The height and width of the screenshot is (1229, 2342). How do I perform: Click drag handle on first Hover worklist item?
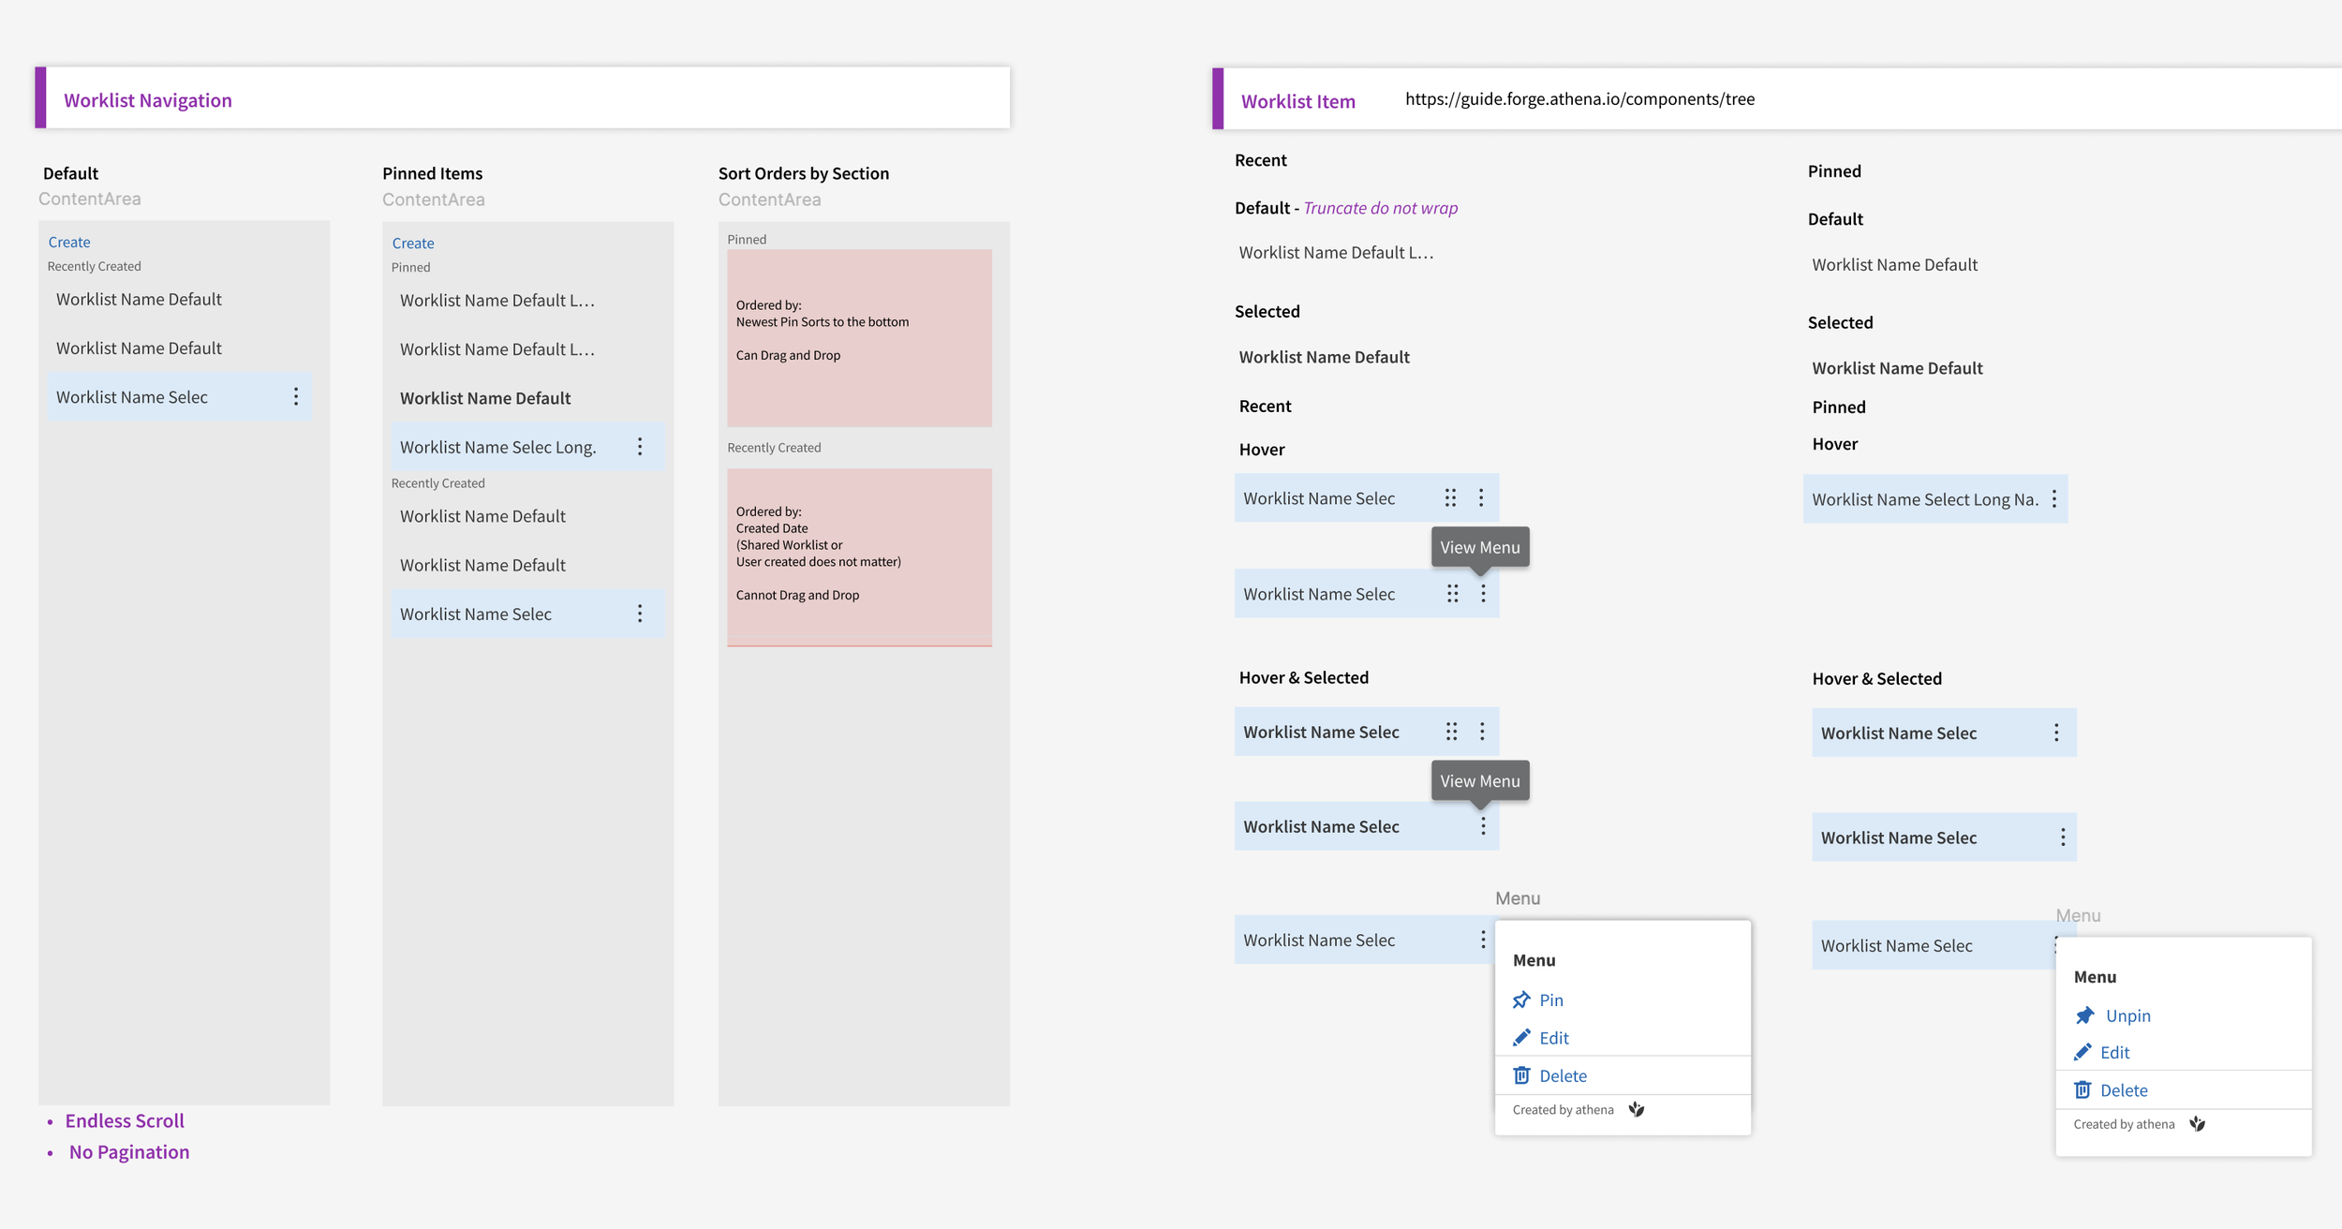(1450, 497)
